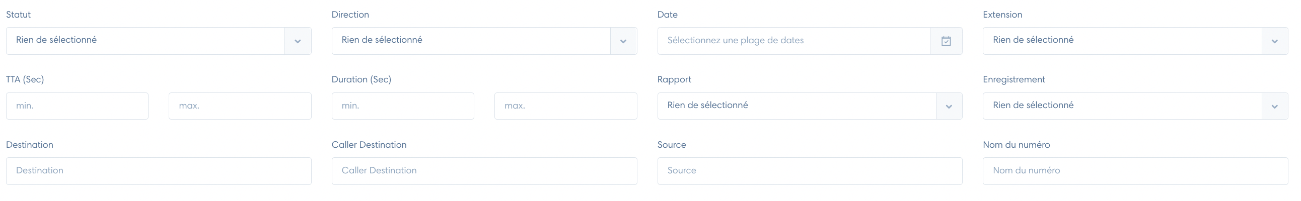Viewport: 1301px width, 201px height.
Task: Click into the Source text field
Action: click(x=810, y=171)
